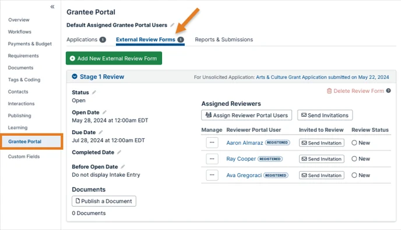Open Custom Fields in the sidebar

coord(24,156)
